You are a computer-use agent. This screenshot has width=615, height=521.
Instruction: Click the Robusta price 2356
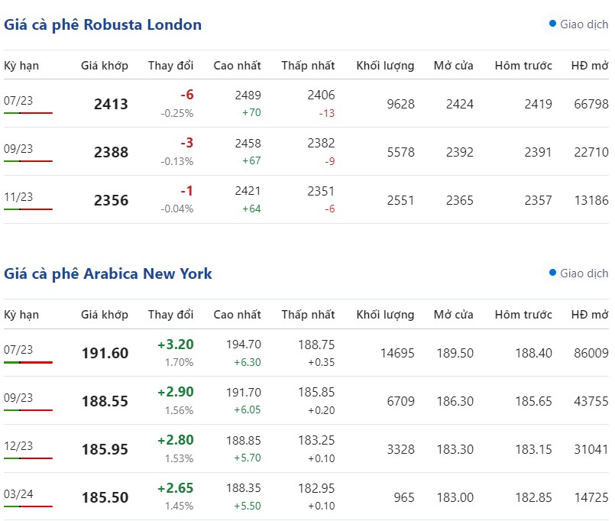[111, 200]
